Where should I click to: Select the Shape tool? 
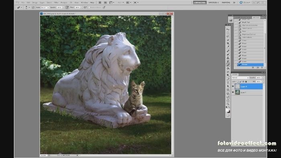coord(228,90)
